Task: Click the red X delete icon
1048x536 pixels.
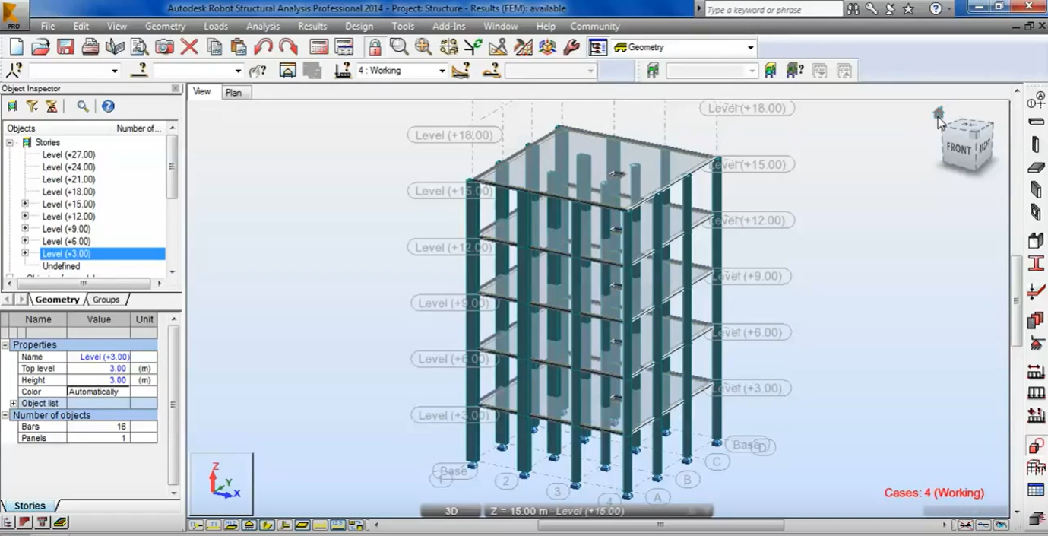Action: 189,47
